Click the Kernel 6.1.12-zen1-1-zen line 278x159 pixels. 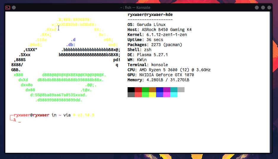pyautogui.click(x=157, y=35)
